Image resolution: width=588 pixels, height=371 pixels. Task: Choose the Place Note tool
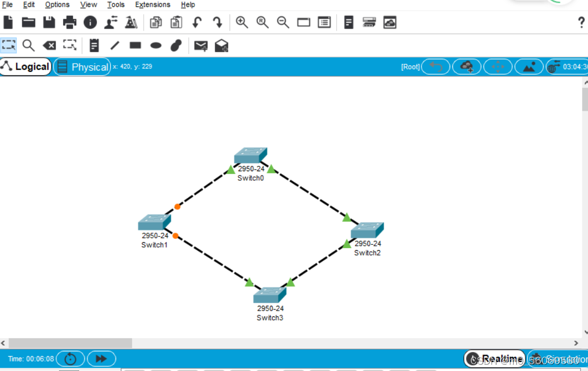pyautogui.click(x=94, y=46)
